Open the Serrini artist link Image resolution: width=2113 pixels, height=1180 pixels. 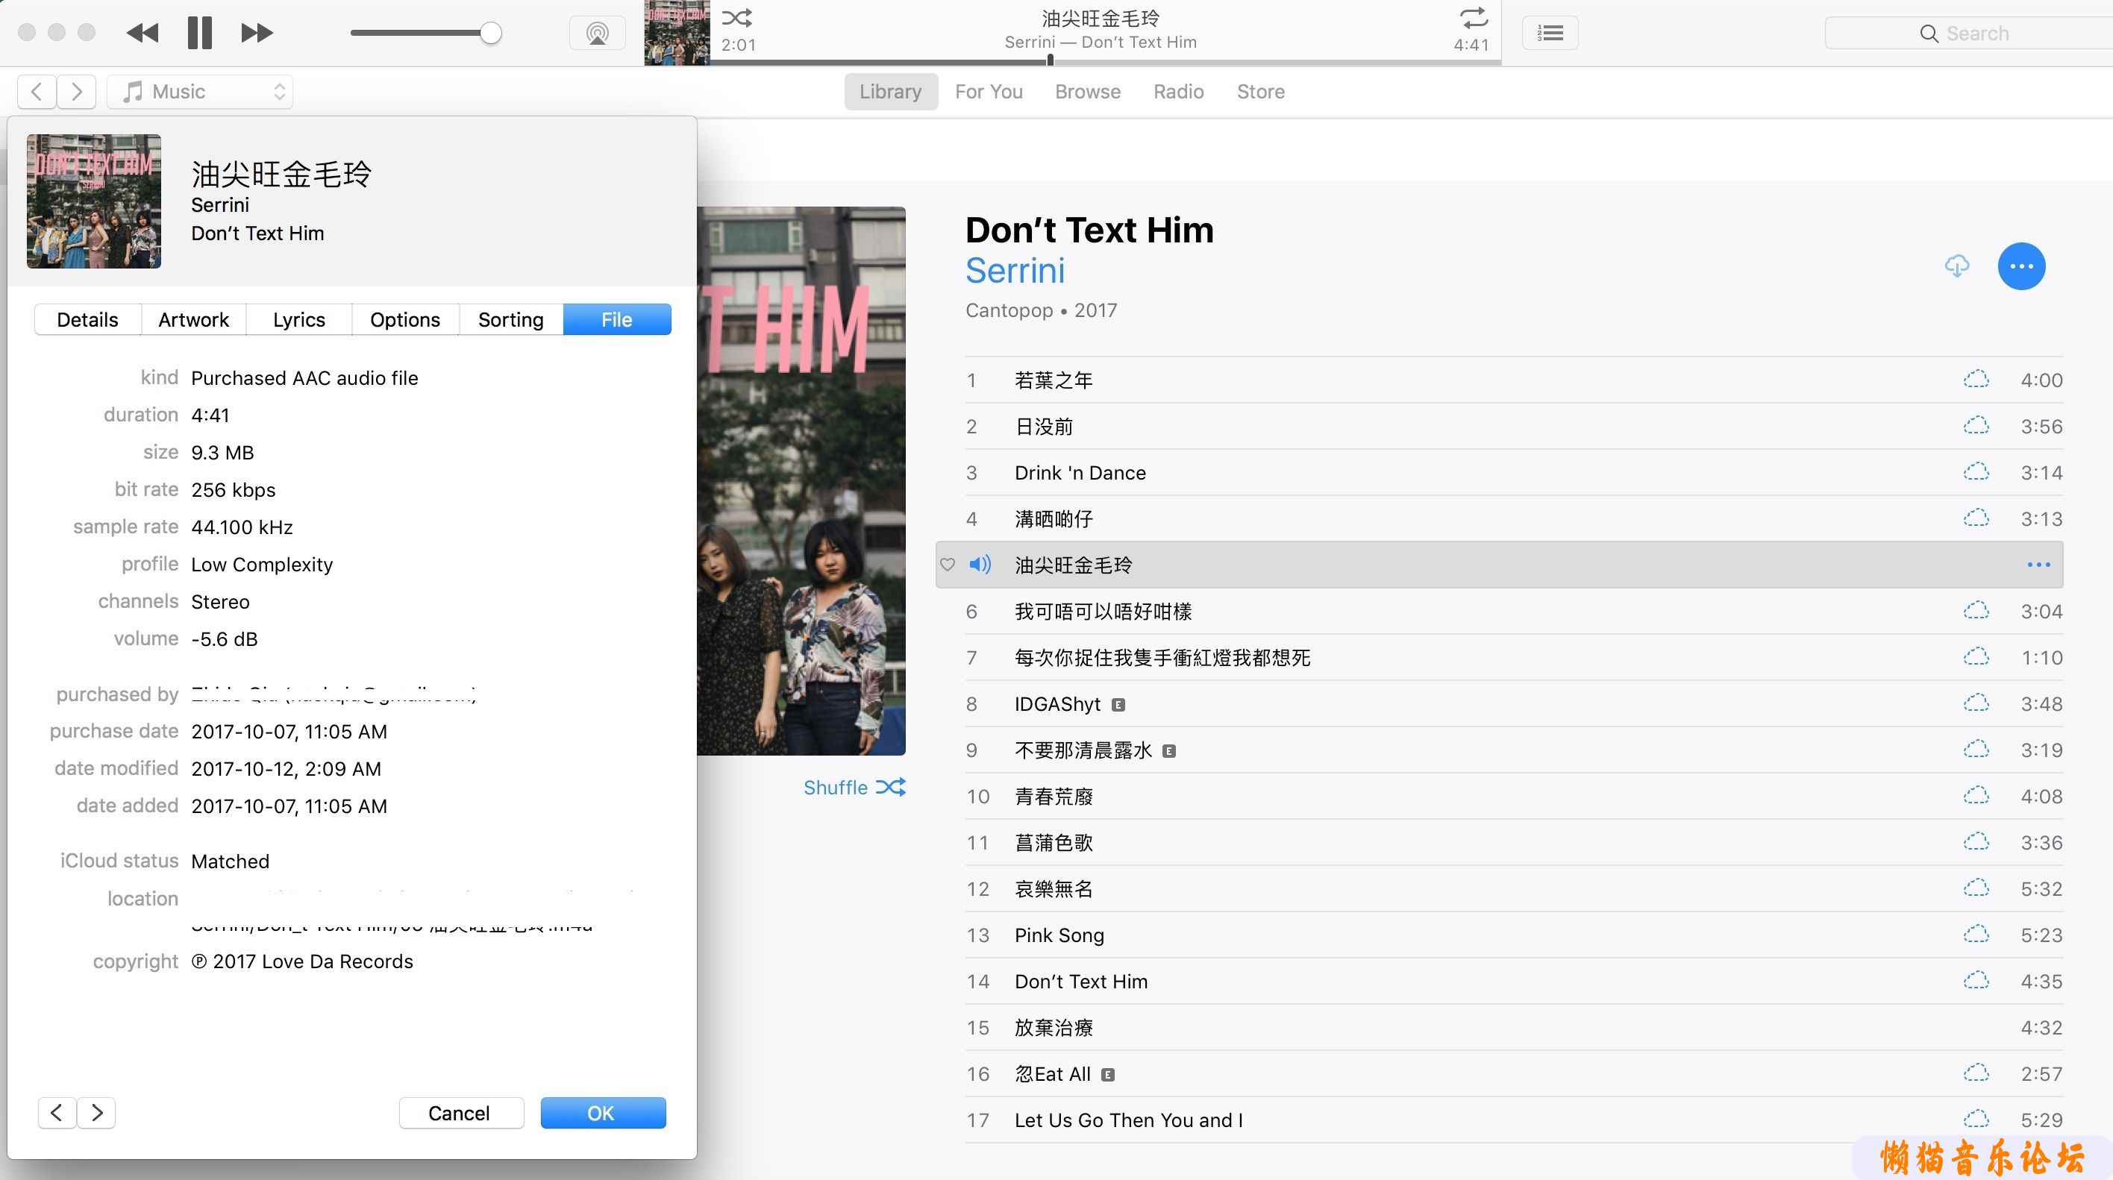click(1015, 271)
